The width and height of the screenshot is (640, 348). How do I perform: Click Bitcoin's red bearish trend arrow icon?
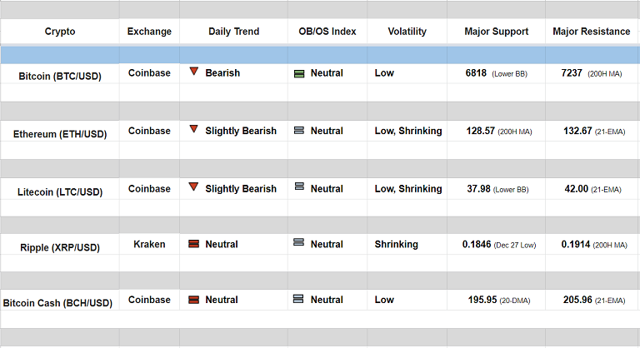pyautogui.click(x=193, y=72)
